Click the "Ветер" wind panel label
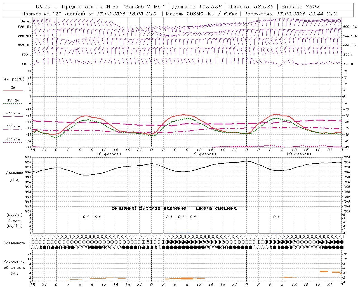 pos(26,21)
